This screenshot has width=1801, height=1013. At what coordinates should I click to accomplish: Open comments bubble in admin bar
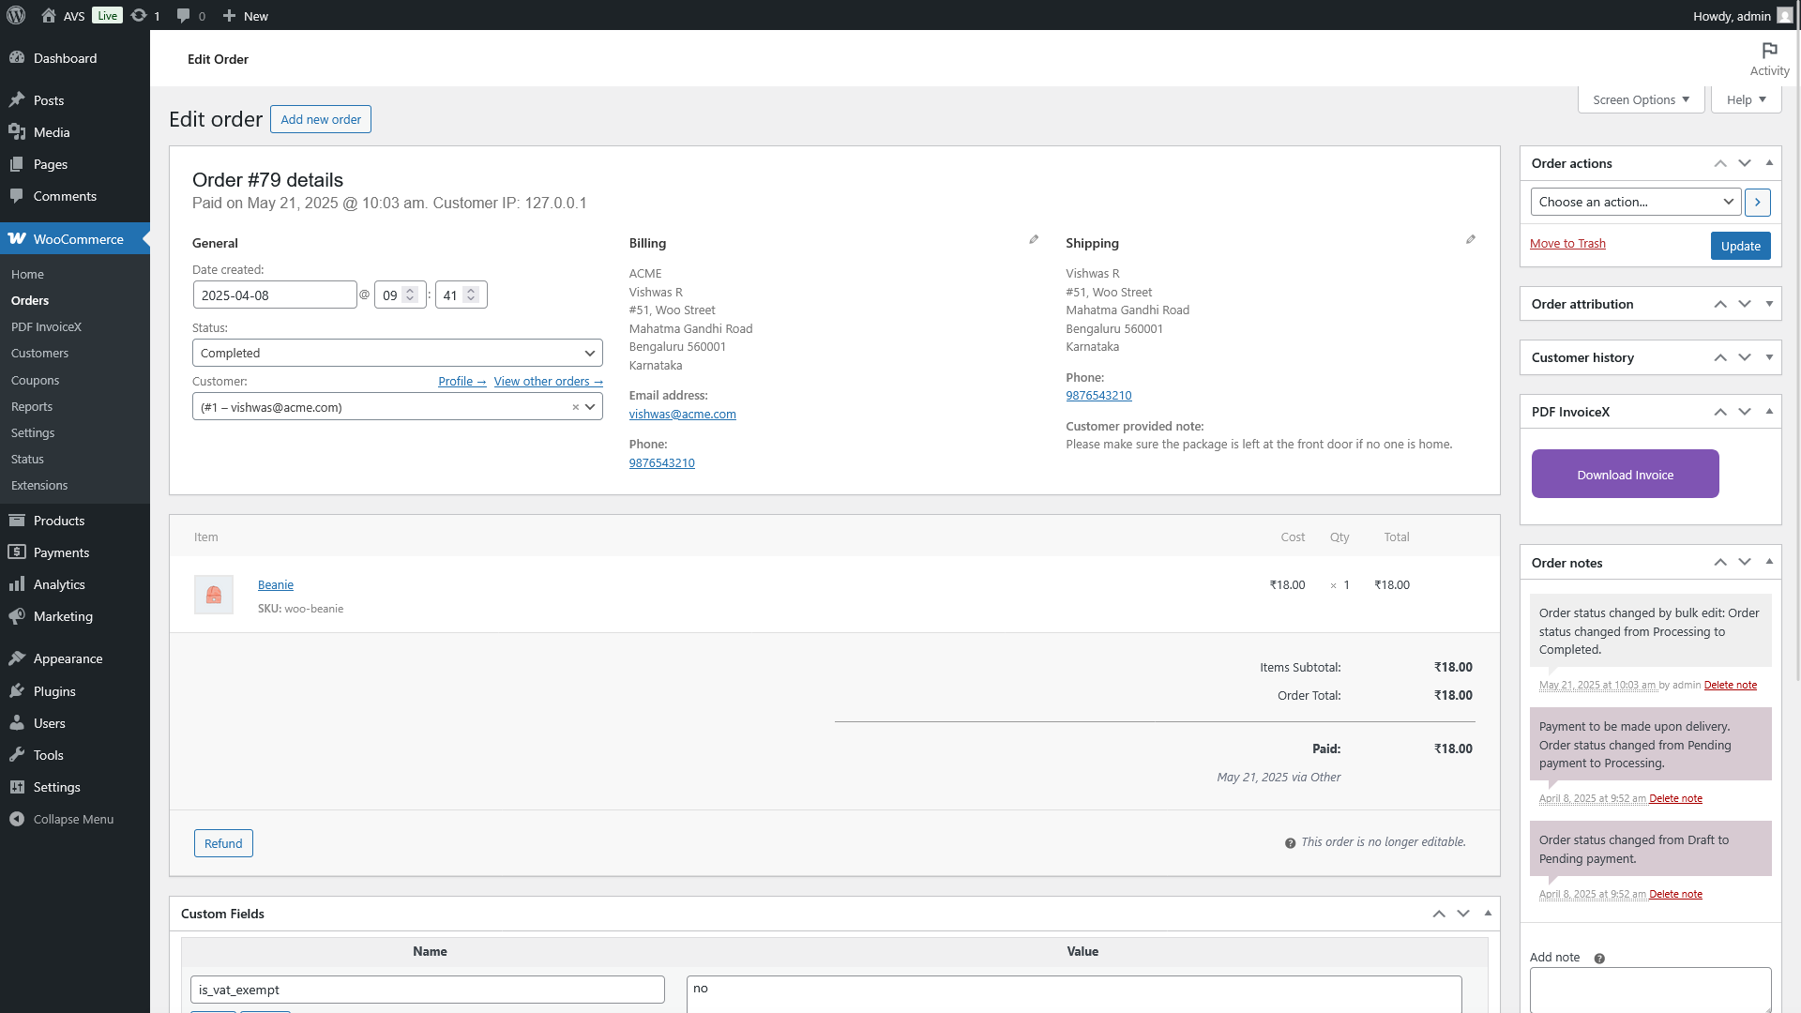pos(184,15)
